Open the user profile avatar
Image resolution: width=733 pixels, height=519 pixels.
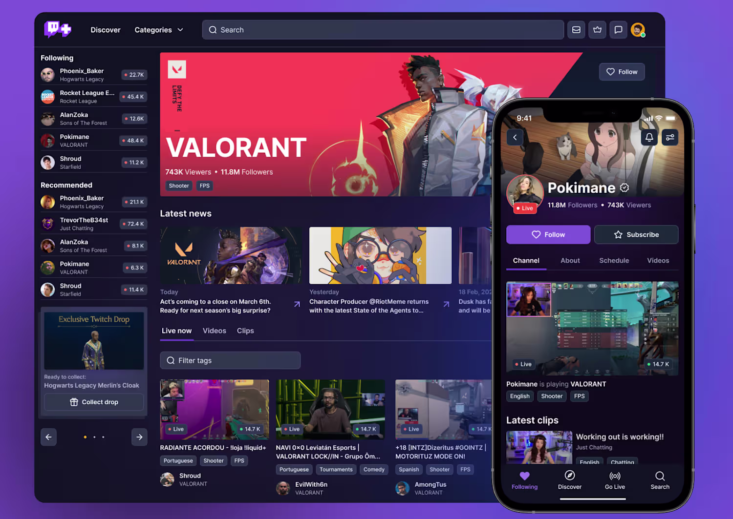click(638, 30)
